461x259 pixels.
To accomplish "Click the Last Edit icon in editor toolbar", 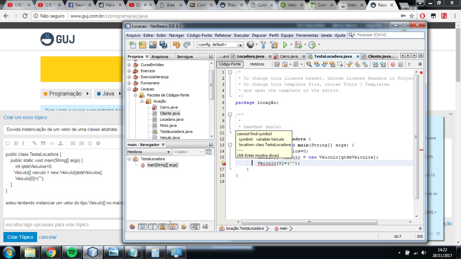I will pos(277,64).
